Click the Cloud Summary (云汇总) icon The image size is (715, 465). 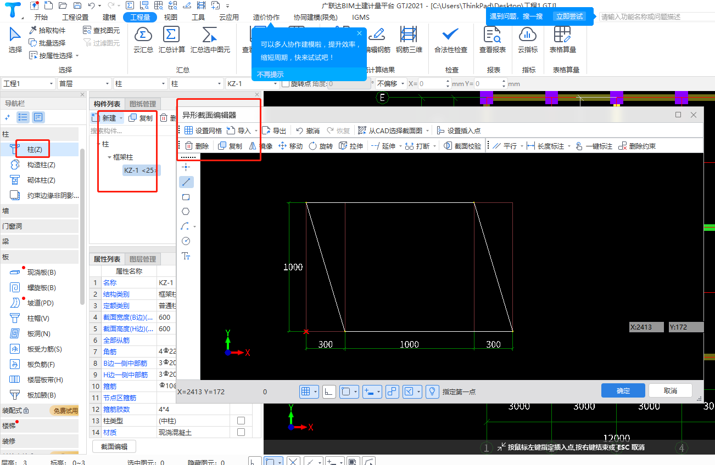(143, 39)
